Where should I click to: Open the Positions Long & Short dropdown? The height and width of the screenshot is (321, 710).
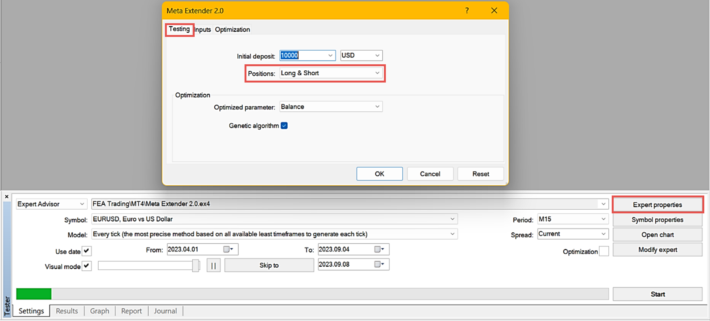click(377, 73)
